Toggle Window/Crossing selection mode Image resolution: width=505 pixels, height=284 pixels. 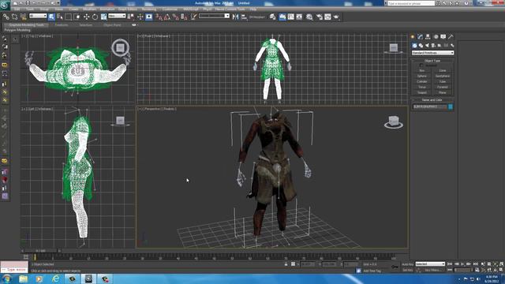coord(77,17)
